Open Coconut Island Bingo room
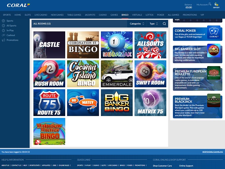Image resolution: width=225 pixels, height=169 pixels. [83, 74]
